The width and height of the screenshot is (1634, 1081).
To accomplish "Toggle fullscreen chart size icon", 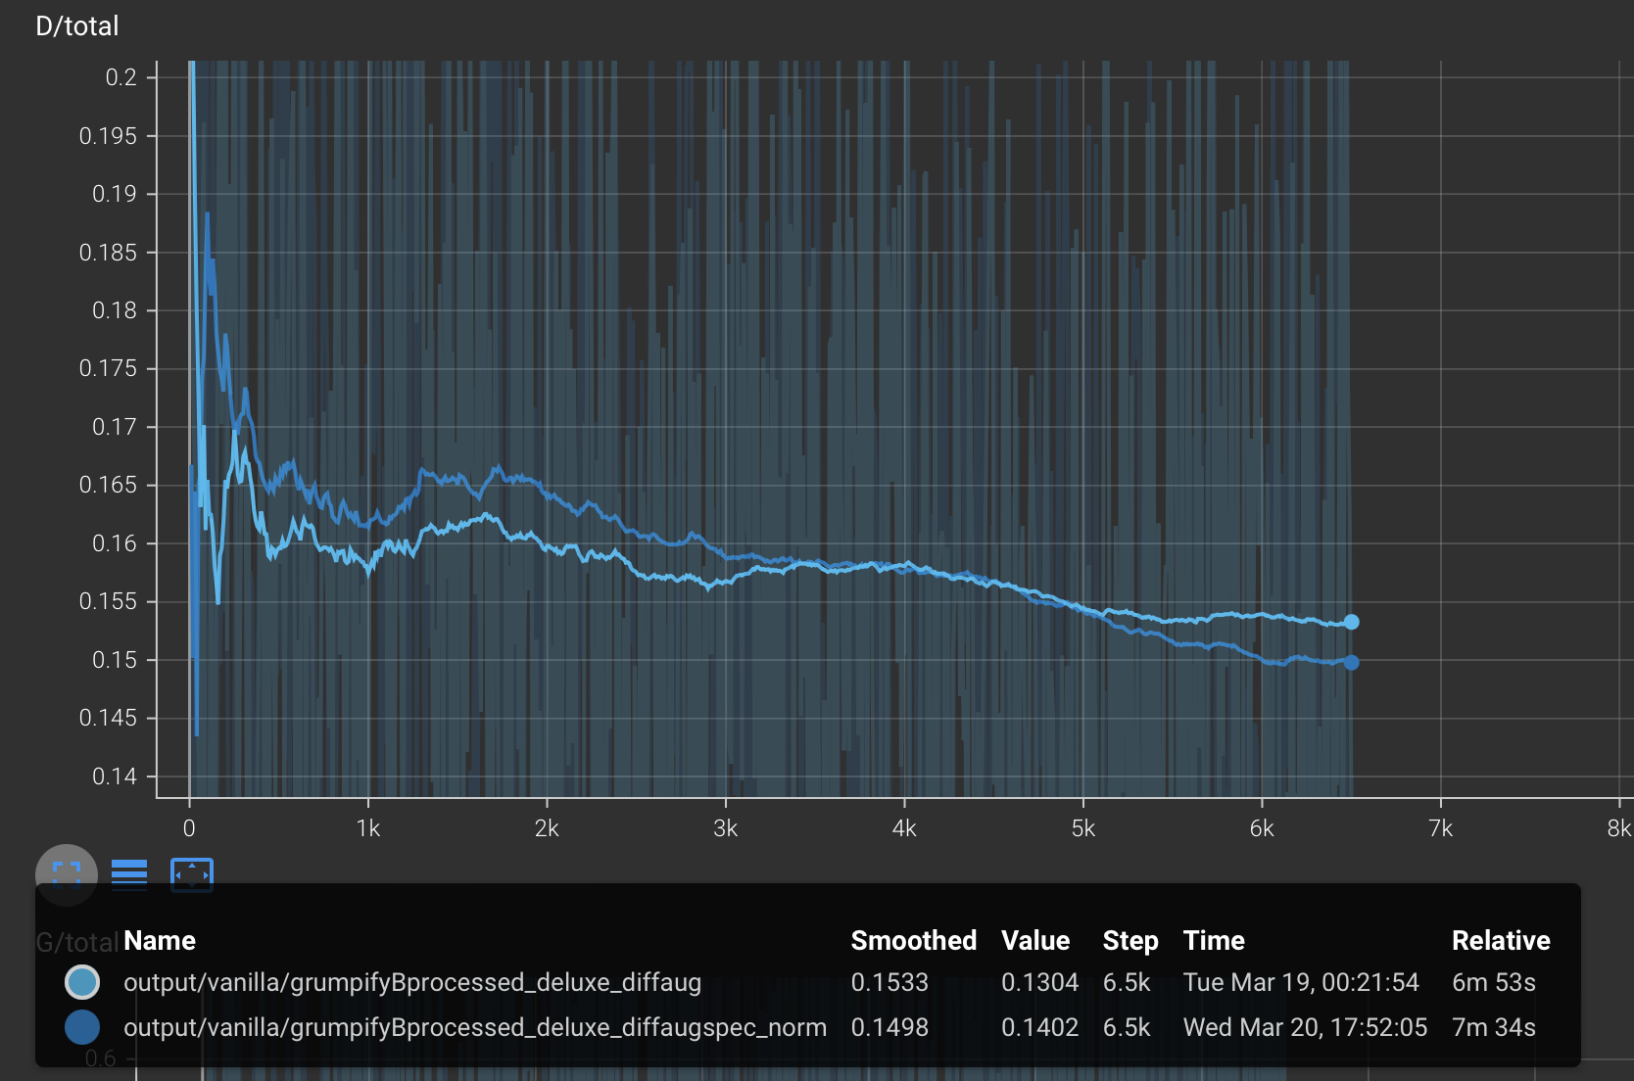I will coord(67,873).
